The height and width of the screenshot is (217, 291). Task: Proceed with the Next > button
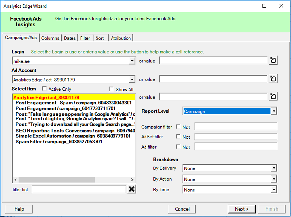click(x=242, y=209)
